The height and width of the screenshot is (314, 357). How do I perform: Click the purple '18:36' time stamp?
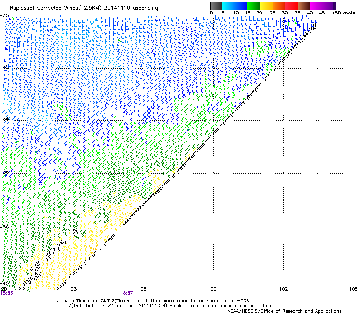(6, 293)
